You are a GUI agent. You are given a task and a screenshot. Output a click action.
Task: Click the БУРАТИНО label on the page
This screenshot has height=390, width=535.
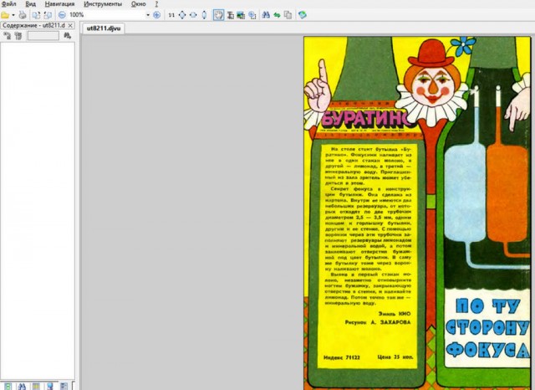point(368,119)
